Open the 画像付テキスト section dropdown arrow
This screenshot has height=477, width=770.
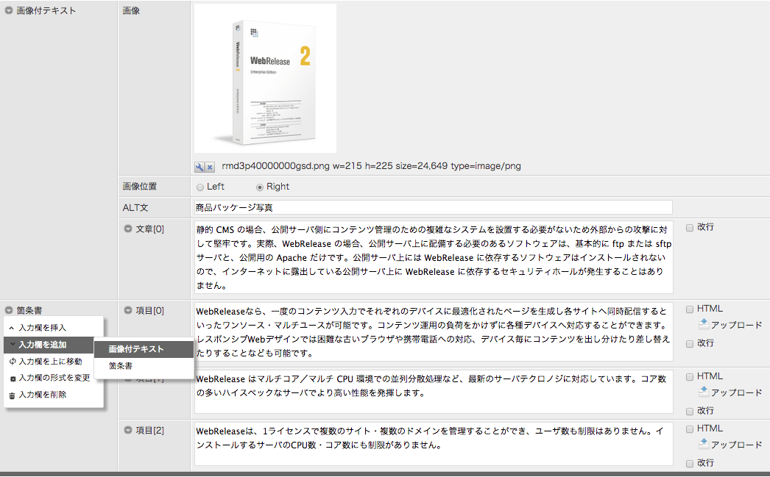coord(9,10)
